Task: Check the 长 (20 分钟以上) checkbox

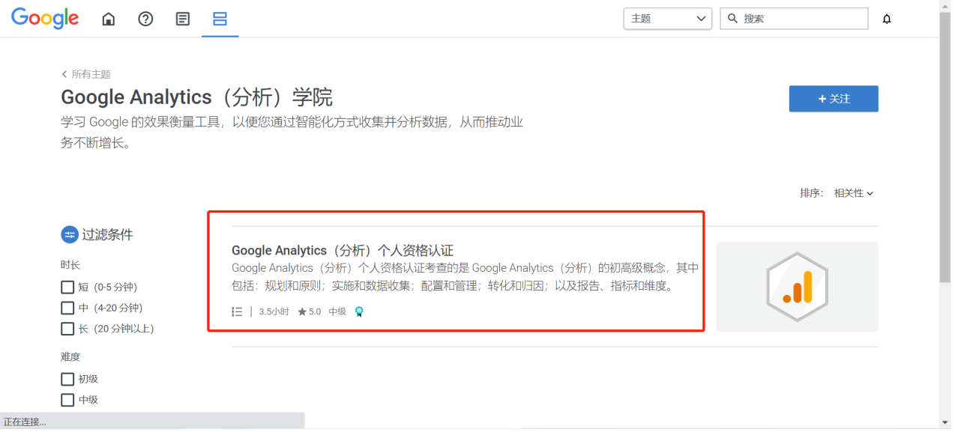Action: pos(67,329)
